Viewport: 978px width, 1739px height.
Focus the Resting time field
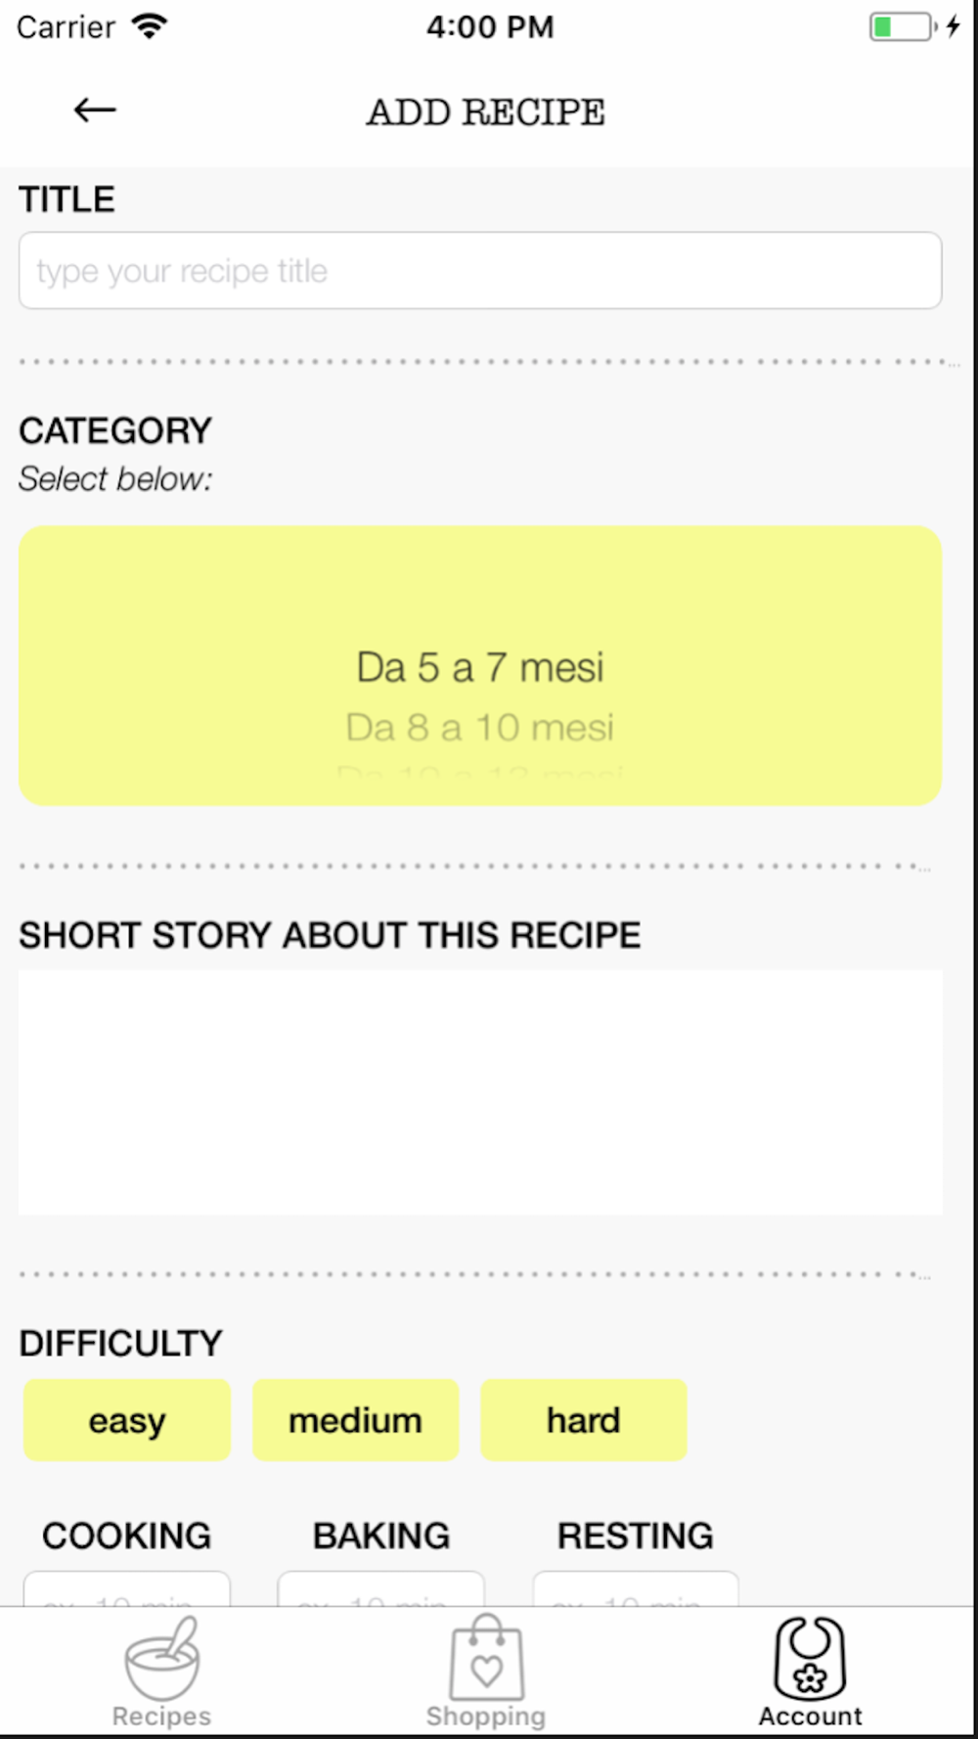636,1589
